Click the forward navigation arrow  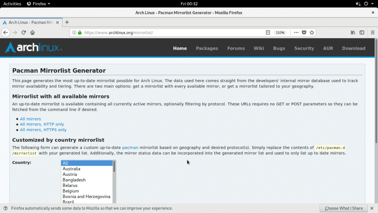click(14, 32)
